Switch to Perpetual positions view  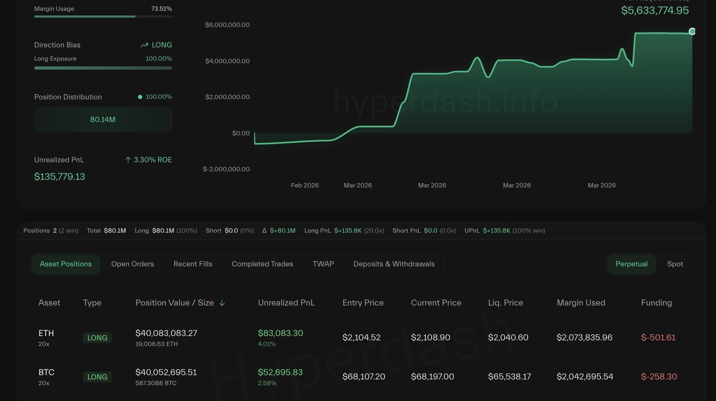[631, 264]
